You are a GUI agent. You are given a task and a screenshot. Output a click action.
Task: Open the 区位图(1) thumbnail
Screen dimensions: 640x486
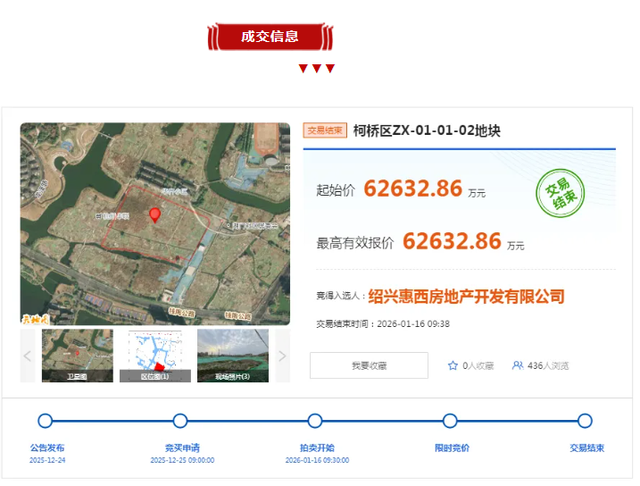[x=154, y=356]
